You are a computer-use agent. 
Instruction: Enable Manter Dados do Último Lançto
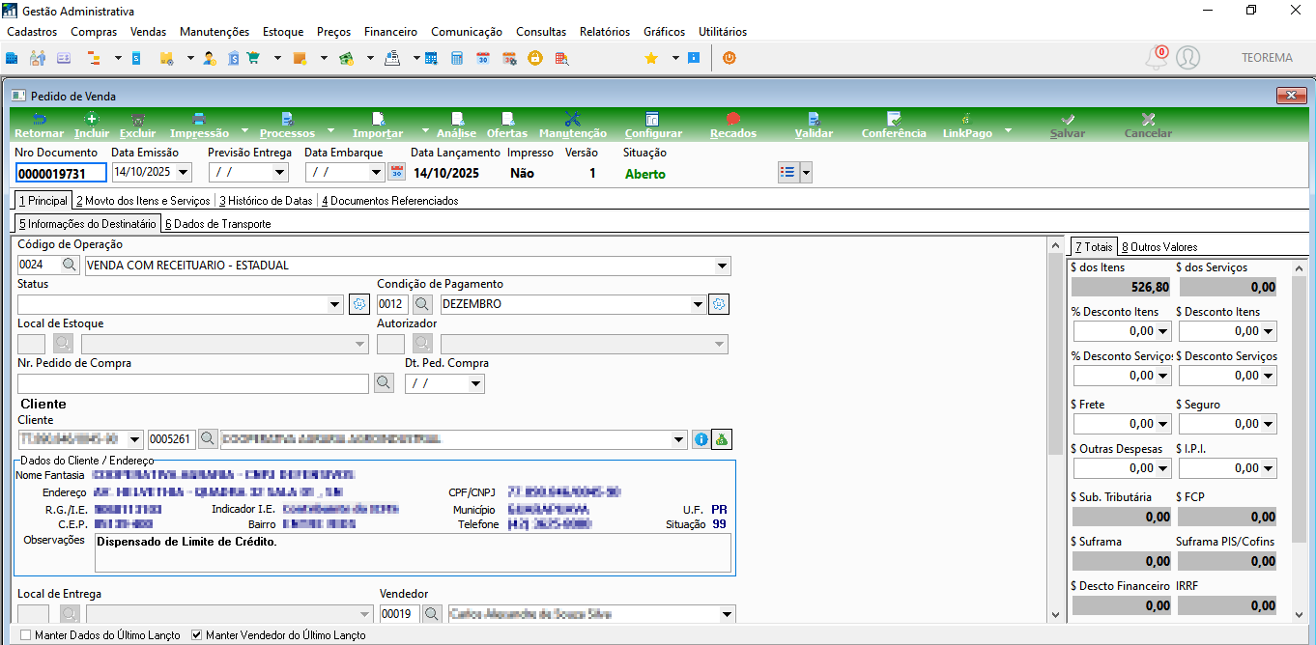coord(25,635)
